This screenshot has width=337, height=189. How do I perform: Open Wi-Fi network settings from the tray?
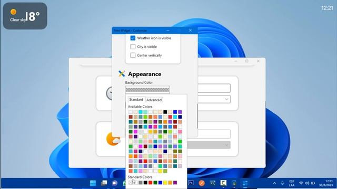coord(301,183)
